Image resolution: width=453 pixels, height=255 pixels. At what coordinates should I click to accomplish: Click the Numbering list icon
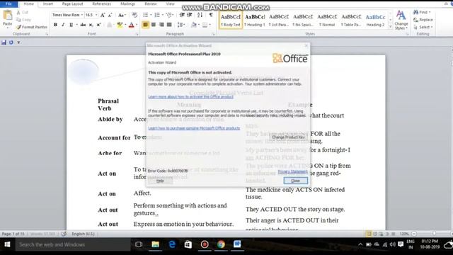point(157,15)
